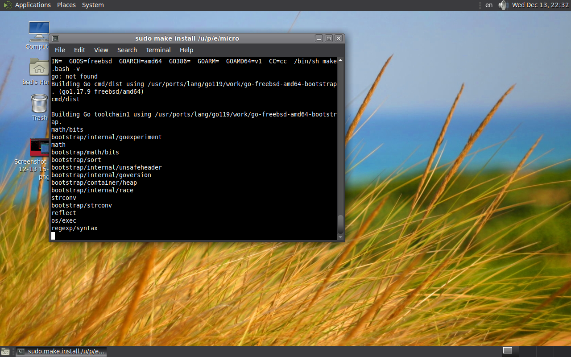Click the 'reflect' terminal line
This screenshot has width=571, height=357.
[64, 213]
